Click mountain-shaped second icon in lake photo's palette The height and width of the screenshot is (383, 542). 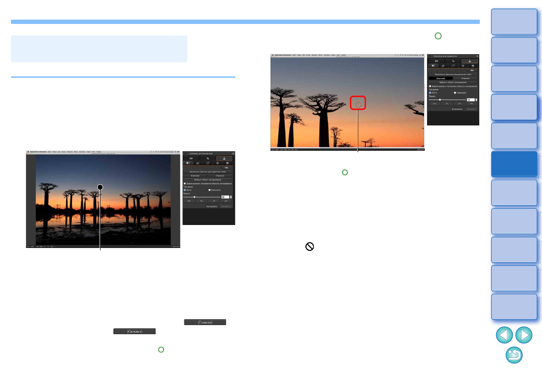tap(198, 163)
